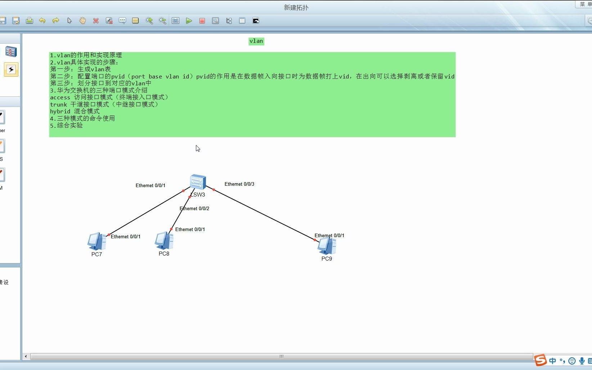
Task: Click the open all CLI icon
Action: tap(256, 21)
